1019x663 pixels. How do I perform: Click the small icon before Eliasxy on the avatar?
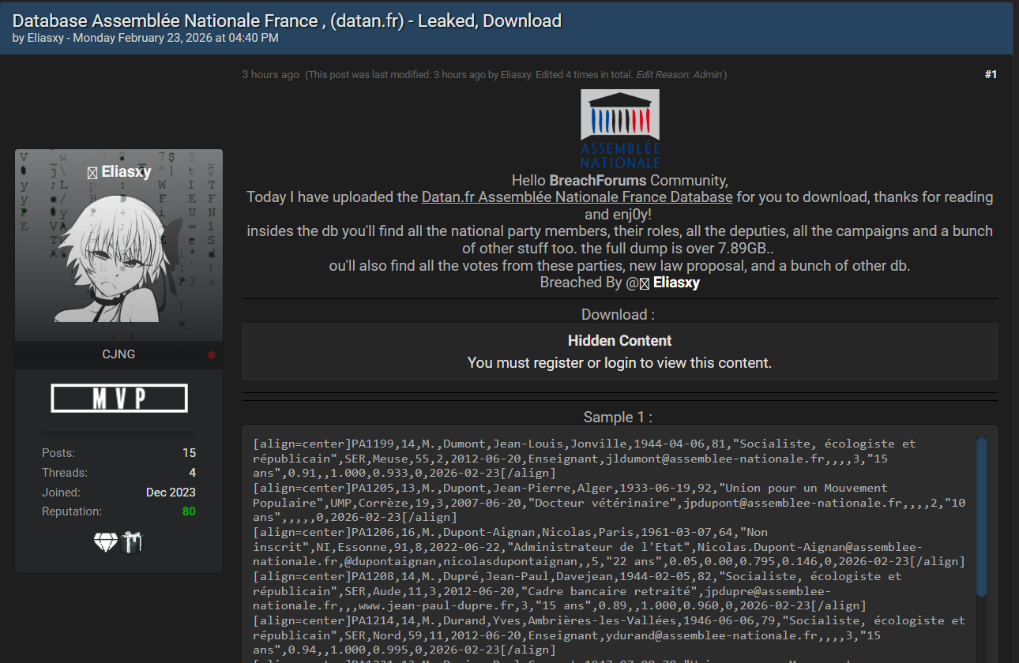pyautogui.click(x=92, y=173)
